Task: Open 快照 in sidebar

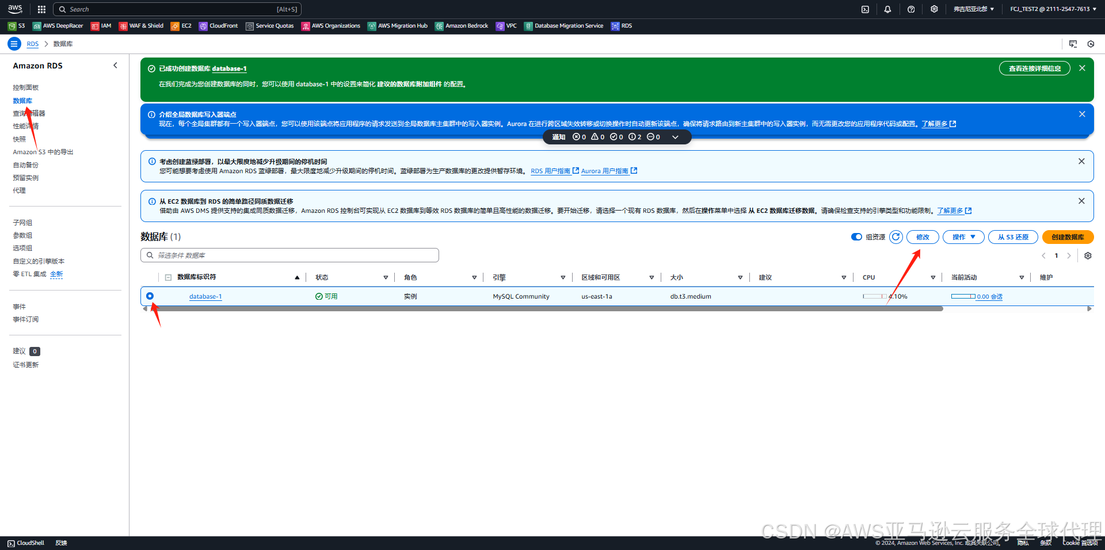Action: click(19, 139)
